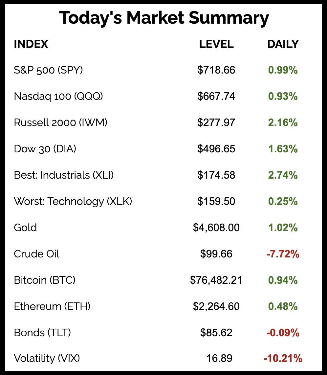Click the Best: Industrials (XLI) label
The width and height of the screenshot is (327, 375).
tap(64, 175)
